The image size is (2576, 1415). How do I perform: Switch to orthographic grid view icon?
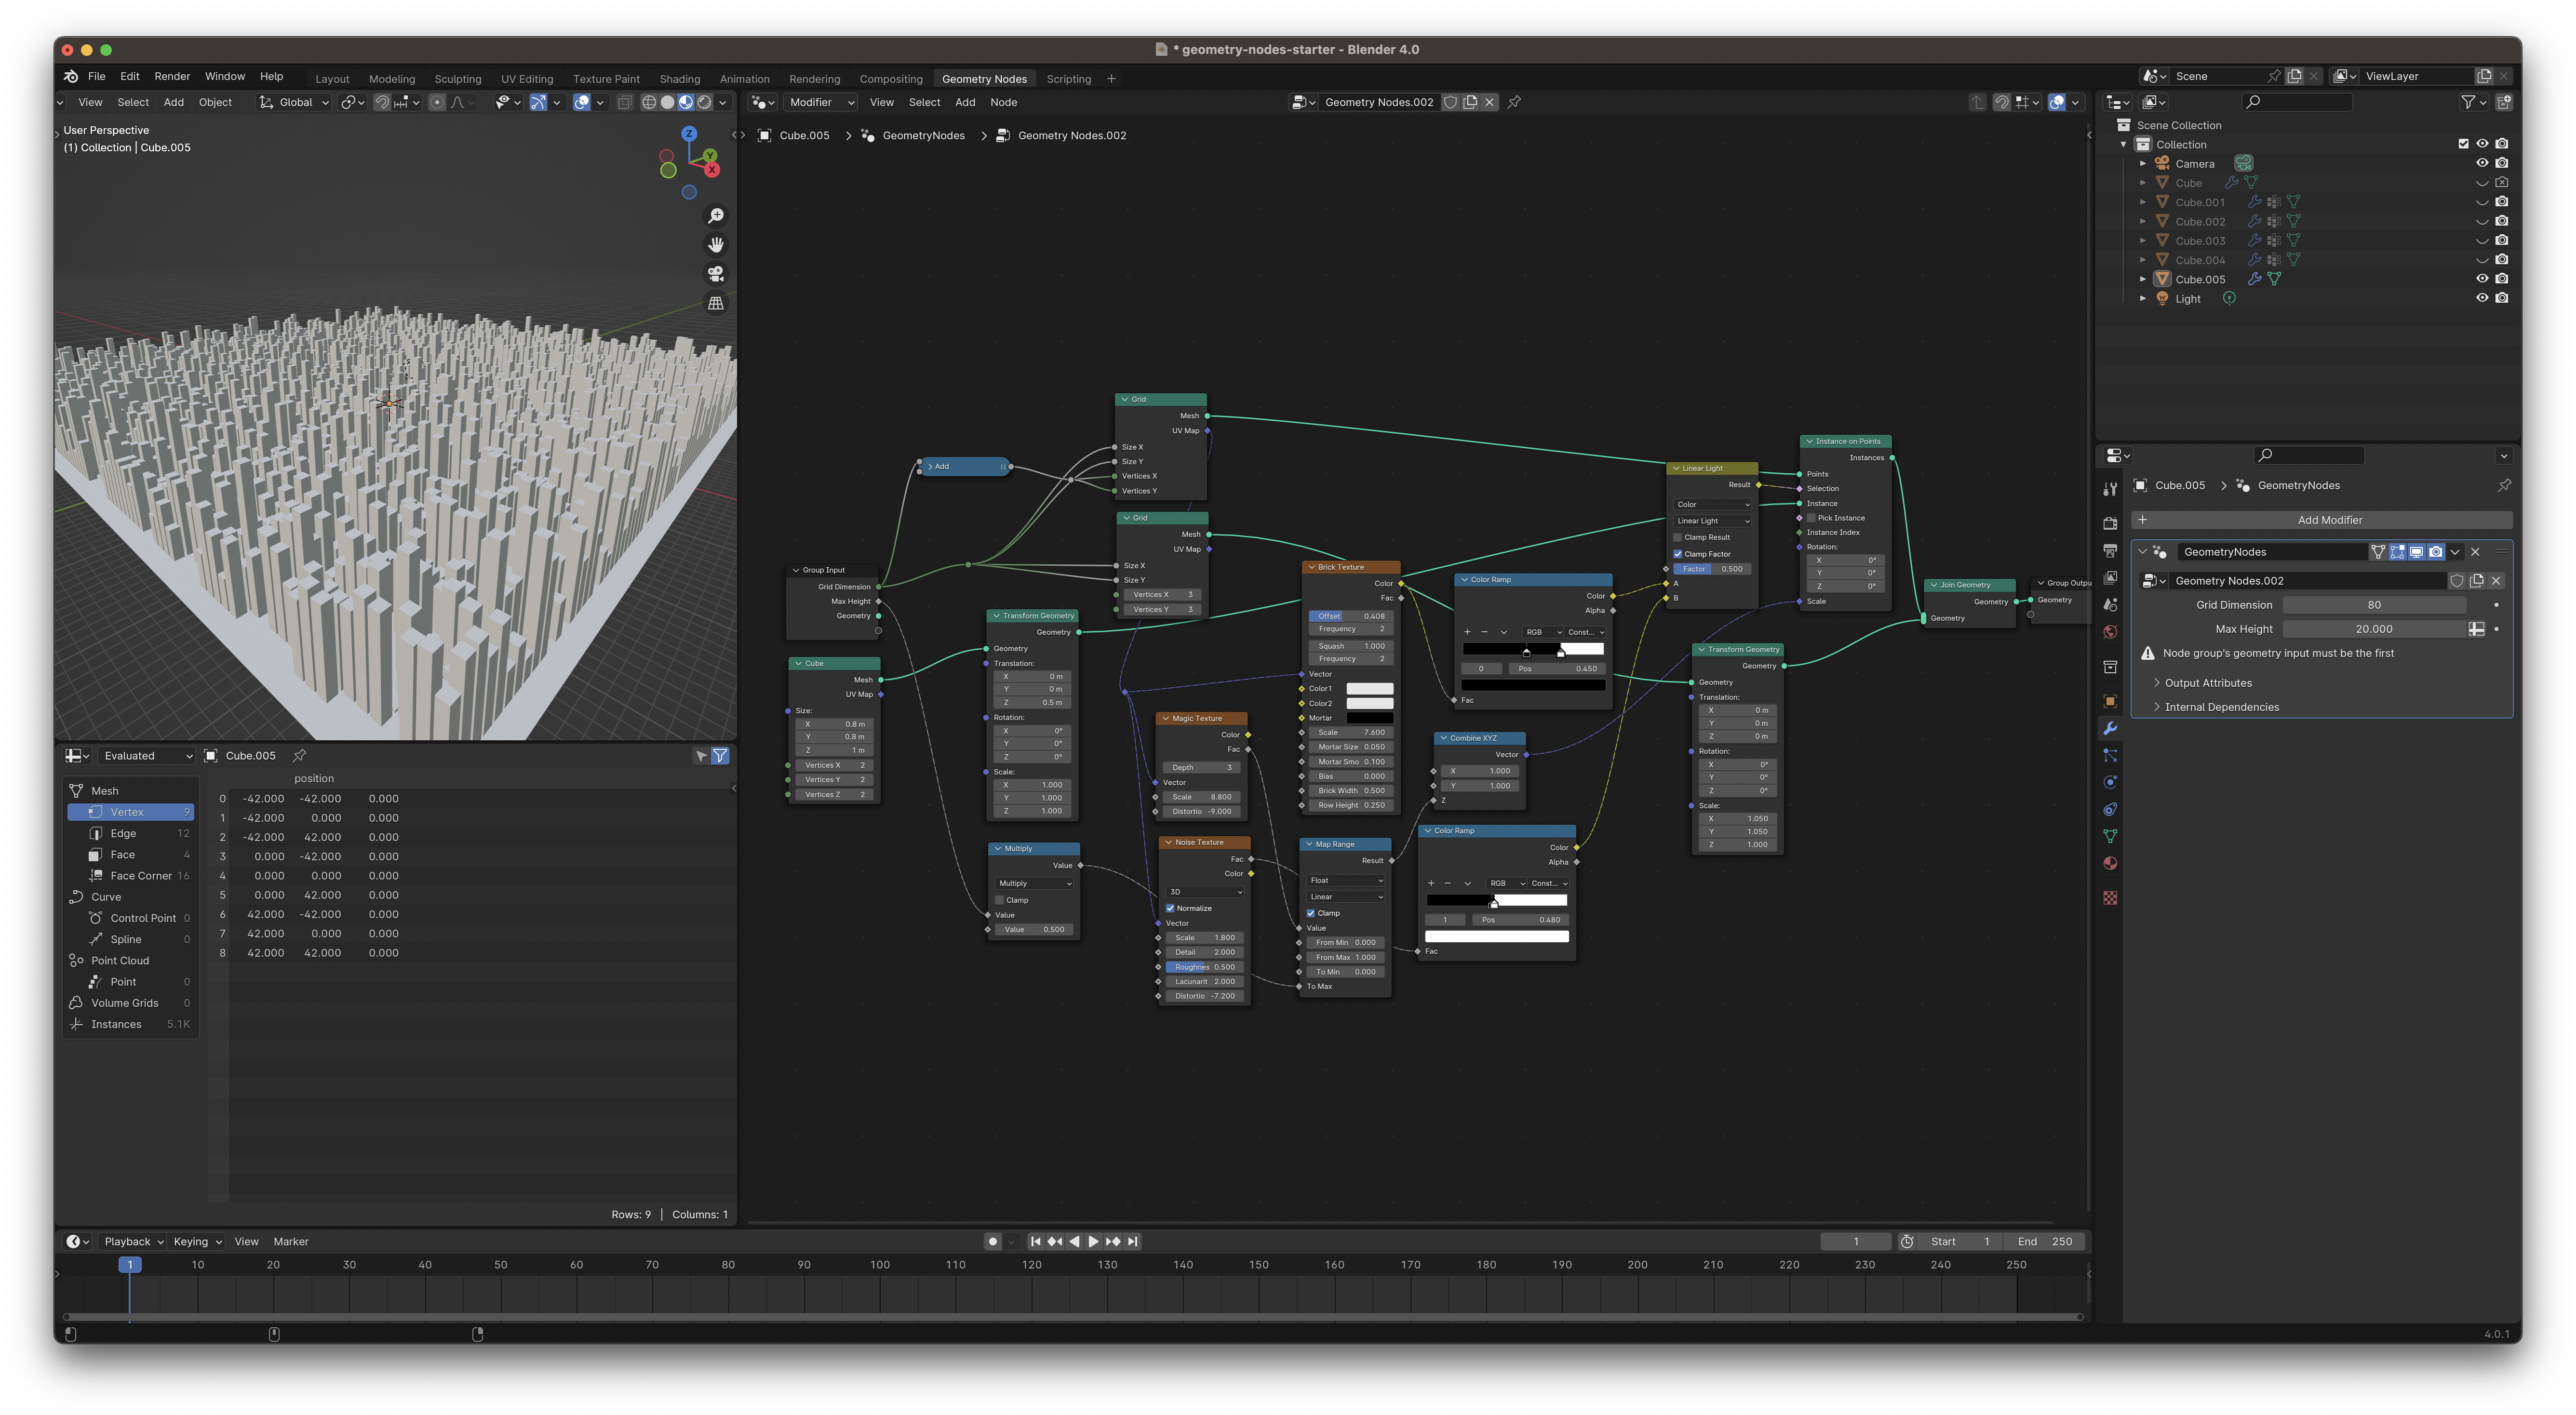point(716,303)
